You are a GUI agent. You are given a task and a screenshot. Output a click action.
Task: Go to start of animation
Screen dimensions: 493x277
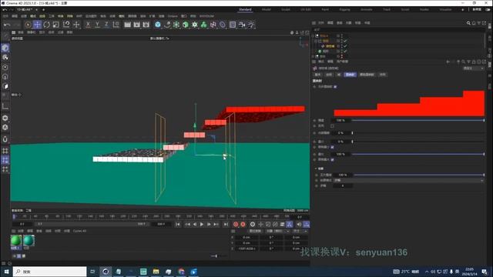click(x=178, y=224)
